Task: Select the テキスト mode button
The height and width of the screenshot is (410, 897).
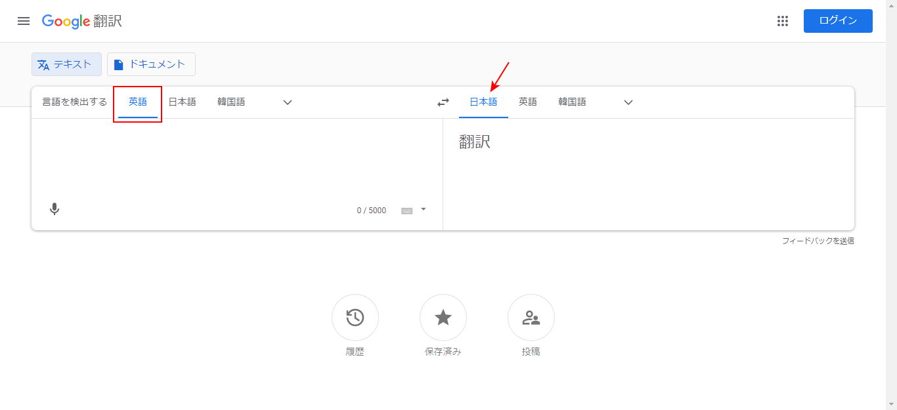Action: pyautogui.click(x=66, y=64)
